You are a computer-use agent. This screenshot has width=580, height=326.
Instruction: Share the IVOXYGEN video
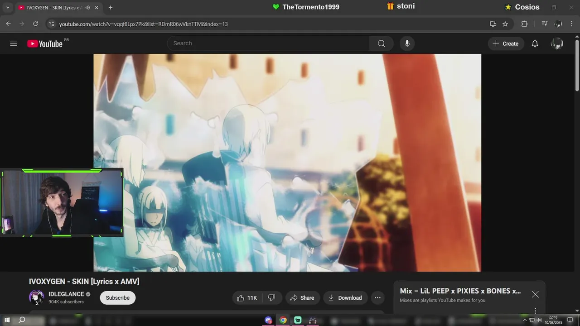pyautogui.click(x=302, y=298)
